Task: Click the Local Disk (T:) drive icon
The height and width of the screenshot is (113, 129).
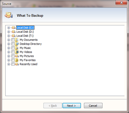Action: coord(14,36)
